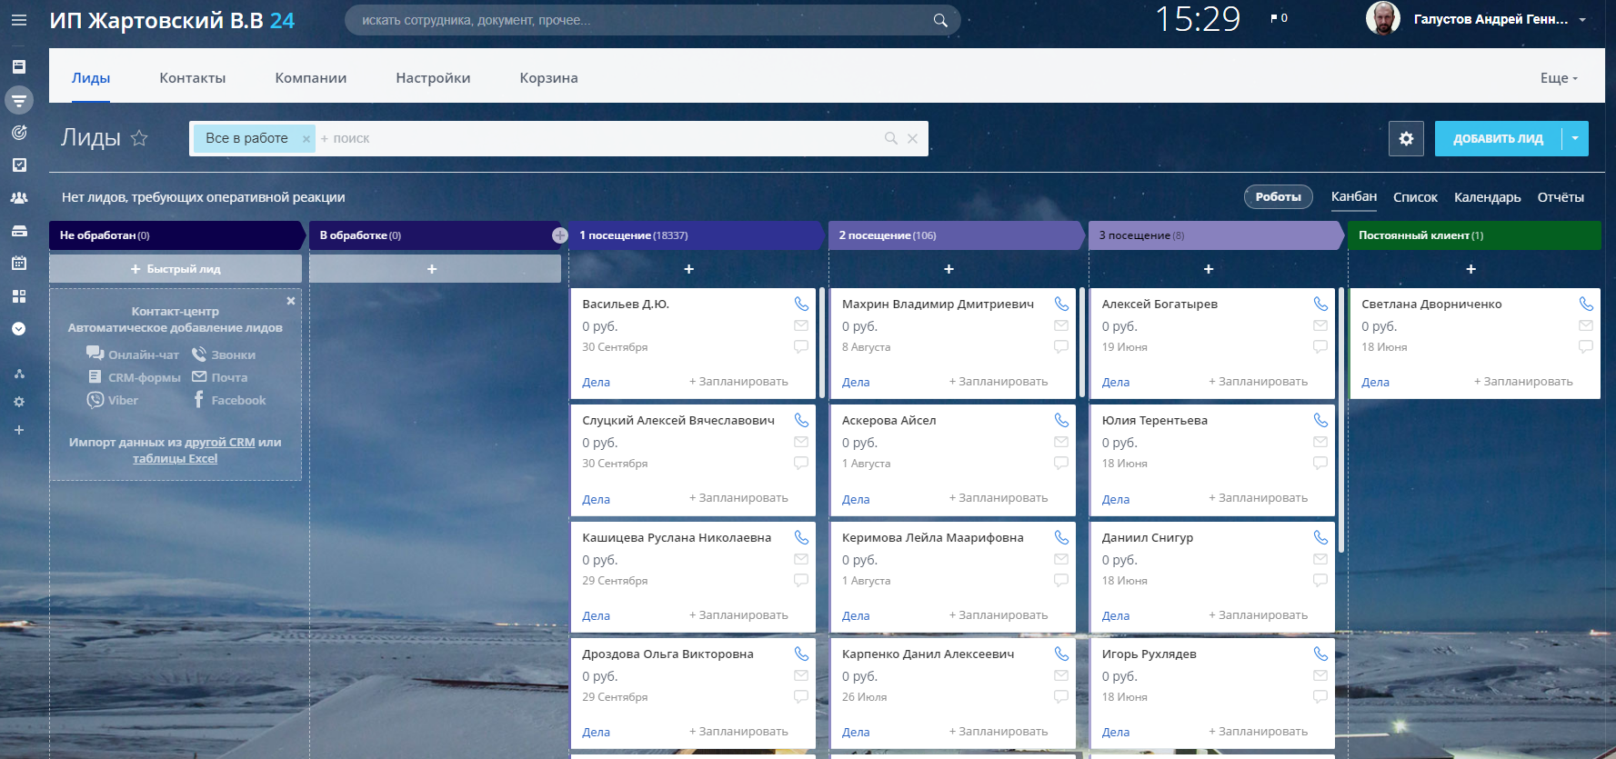Click the plus icon in left sidebar
The image size is (1616, 759).
point(19,430)
